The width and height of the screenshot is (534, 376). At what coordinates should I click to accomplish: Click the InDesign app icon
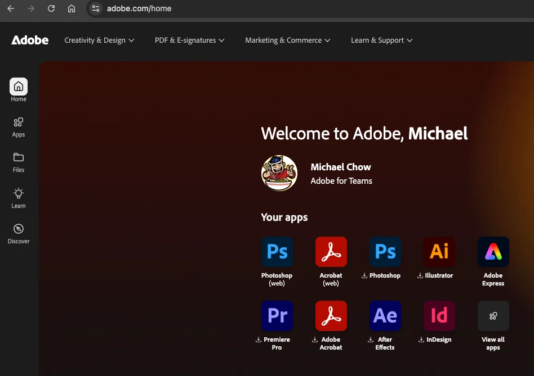tap(439, 315)
